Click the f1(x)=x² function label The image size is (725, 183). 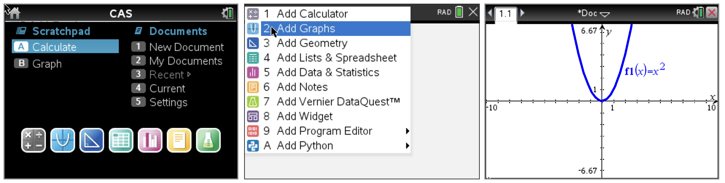[x=644, y=70]
